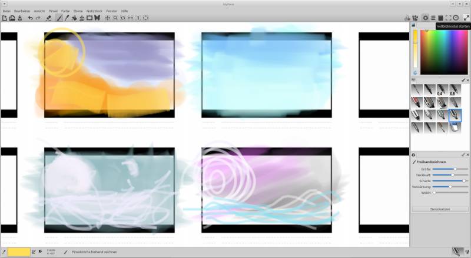Toggle the inking line tool

coord(67,18)
